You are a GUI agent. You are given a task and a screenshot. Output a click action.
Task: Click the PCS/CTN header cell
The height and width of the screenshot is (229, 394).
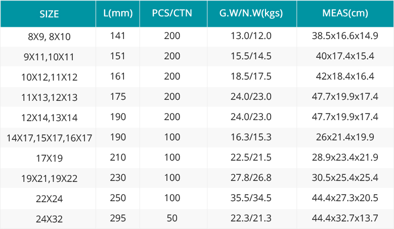172,13
